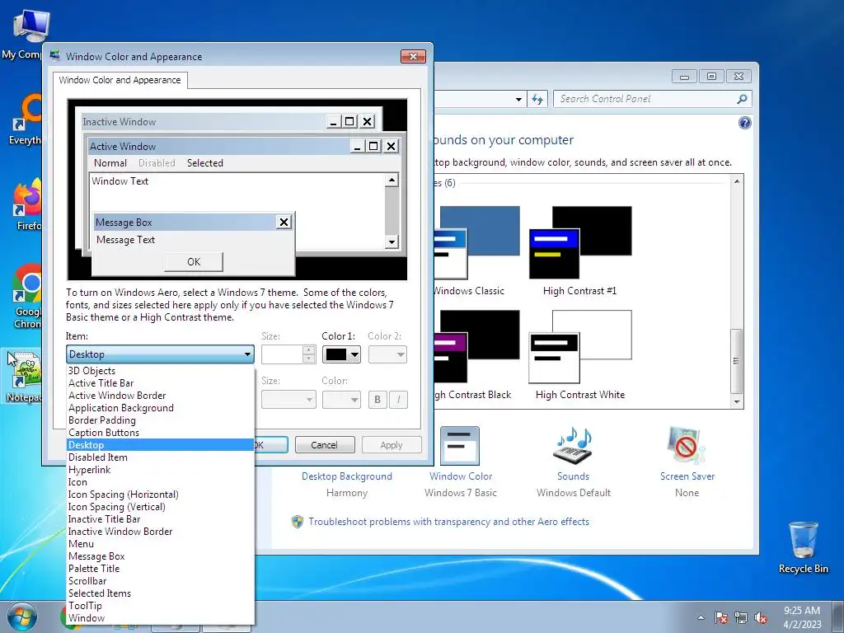
Task: Click the address bar refresh icon
Action: click(537, 99)
